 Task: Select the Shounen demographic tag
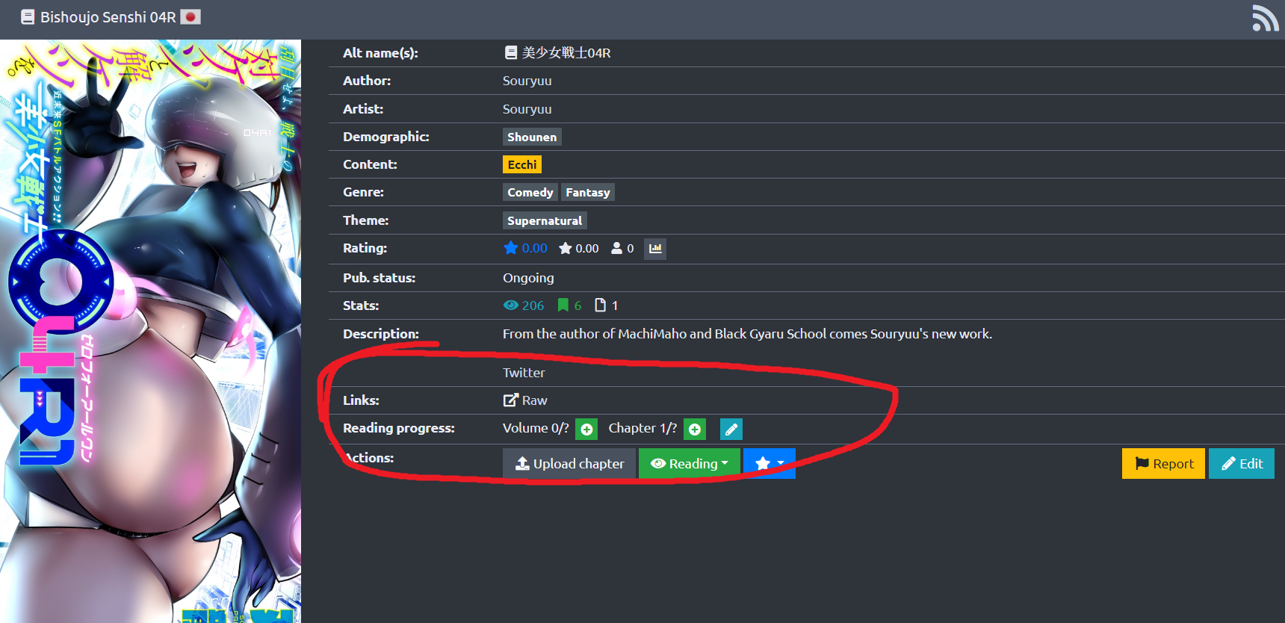[532, 137]
